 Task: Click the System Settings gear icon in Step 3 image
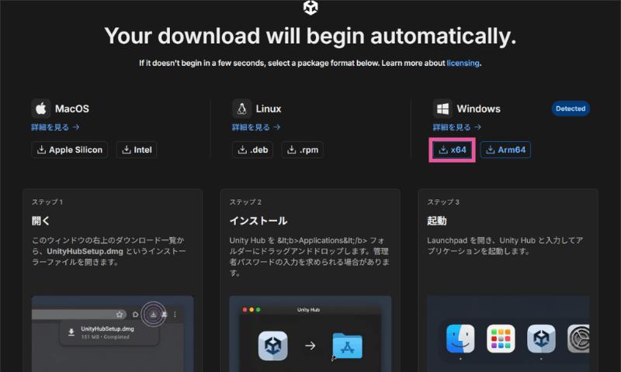[578, 339]
